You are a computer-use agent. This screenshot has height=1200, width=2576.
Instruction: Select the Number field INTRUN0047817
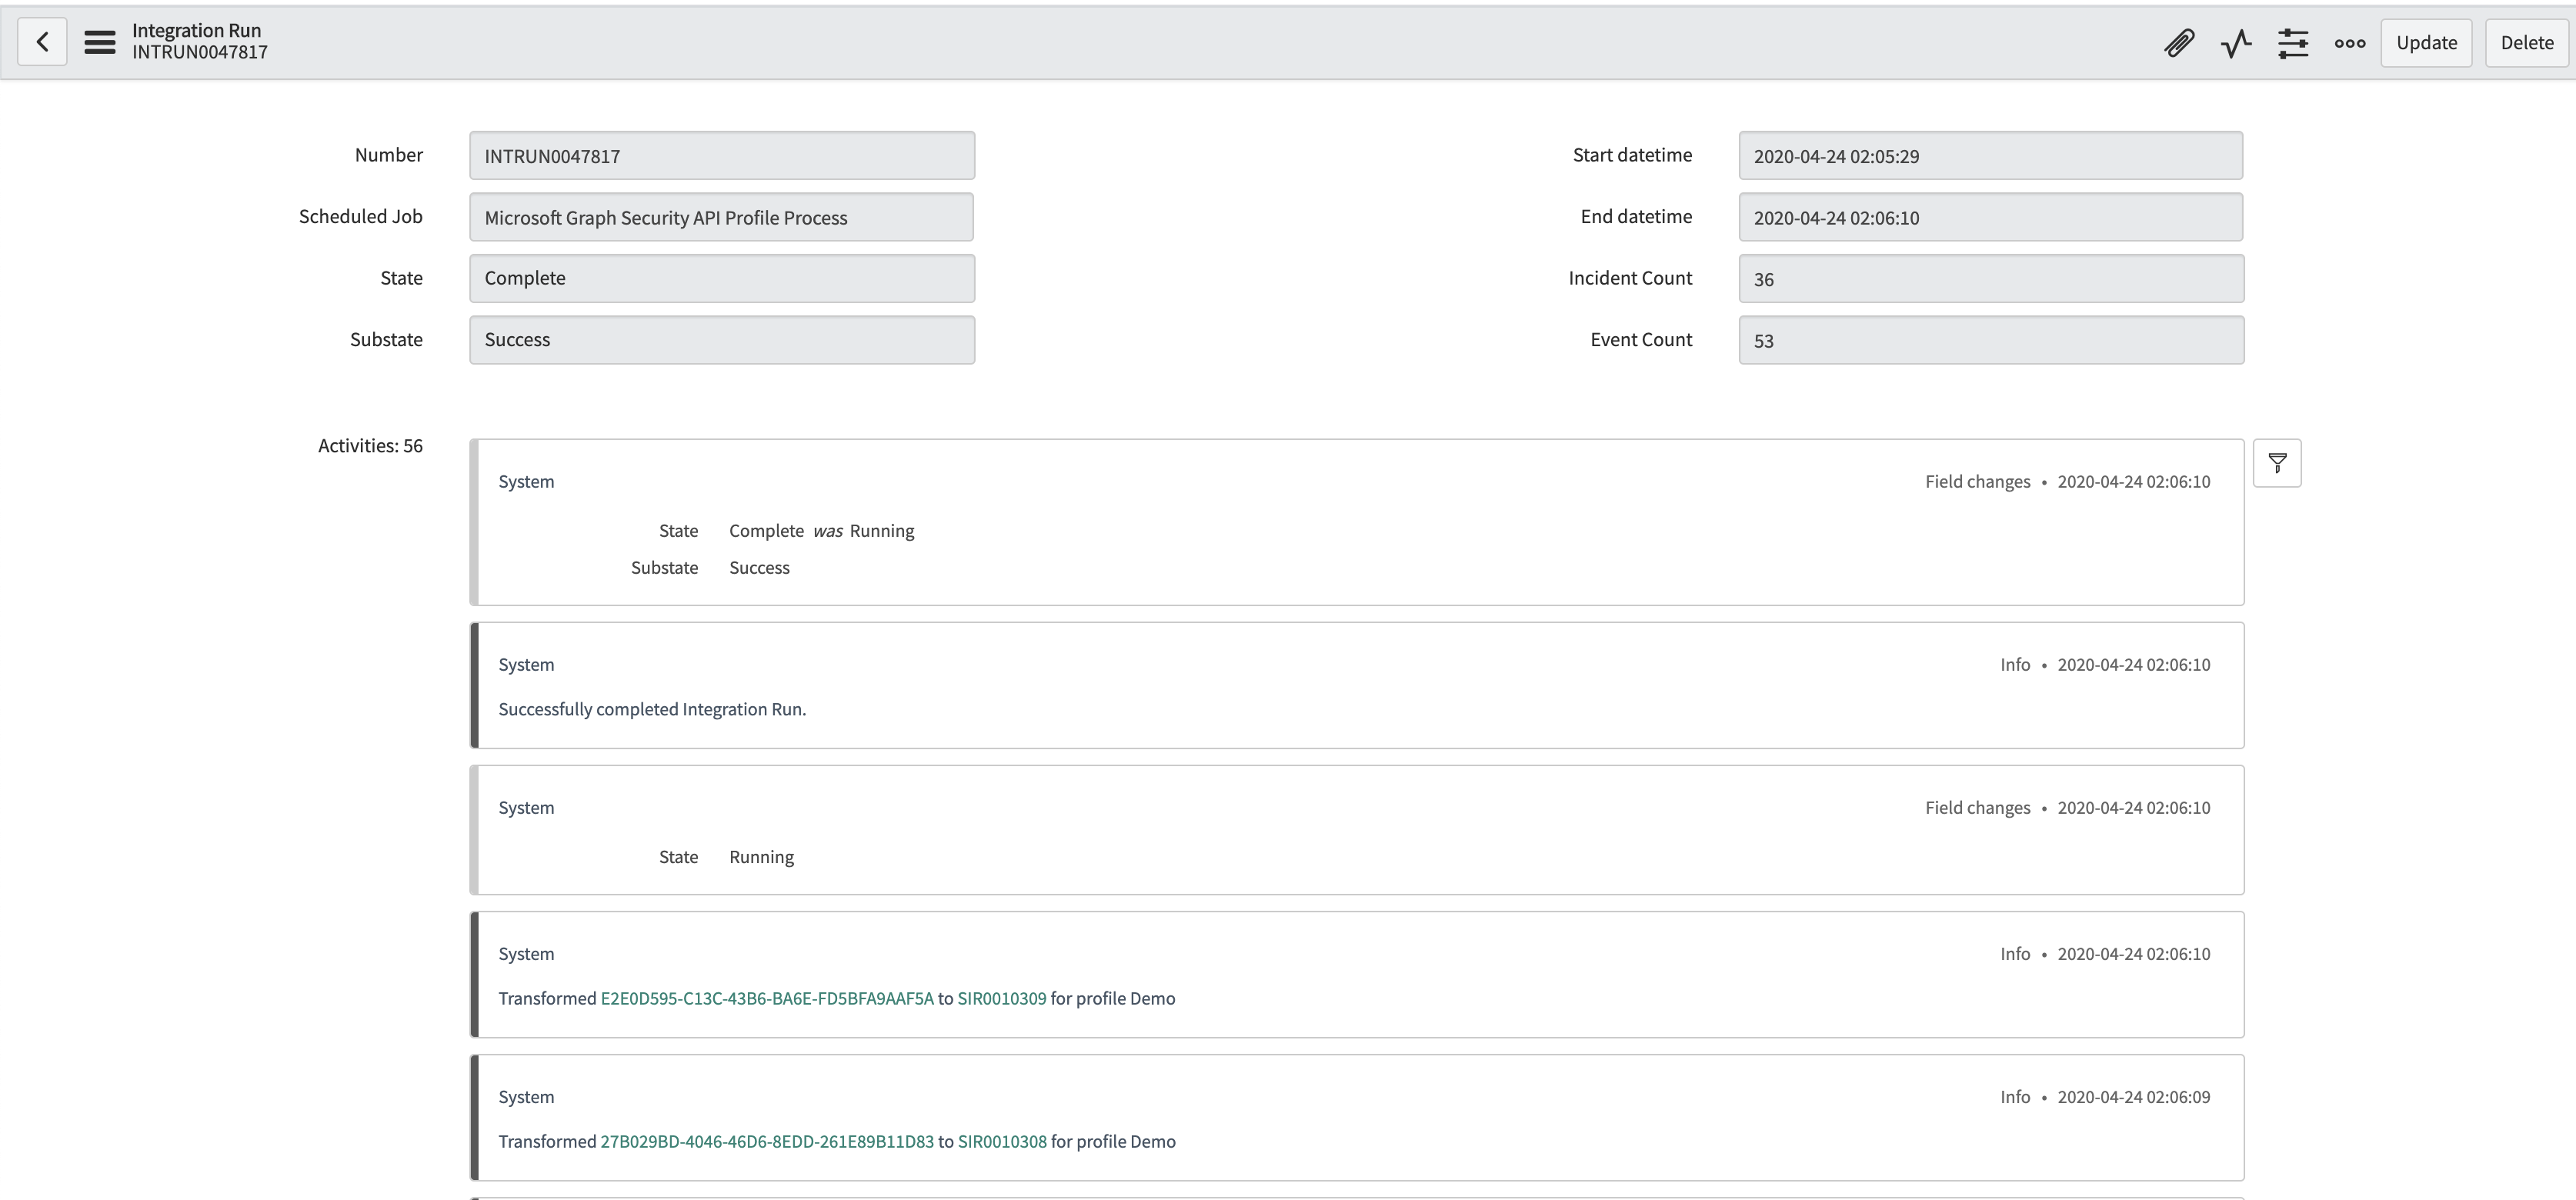722,156
